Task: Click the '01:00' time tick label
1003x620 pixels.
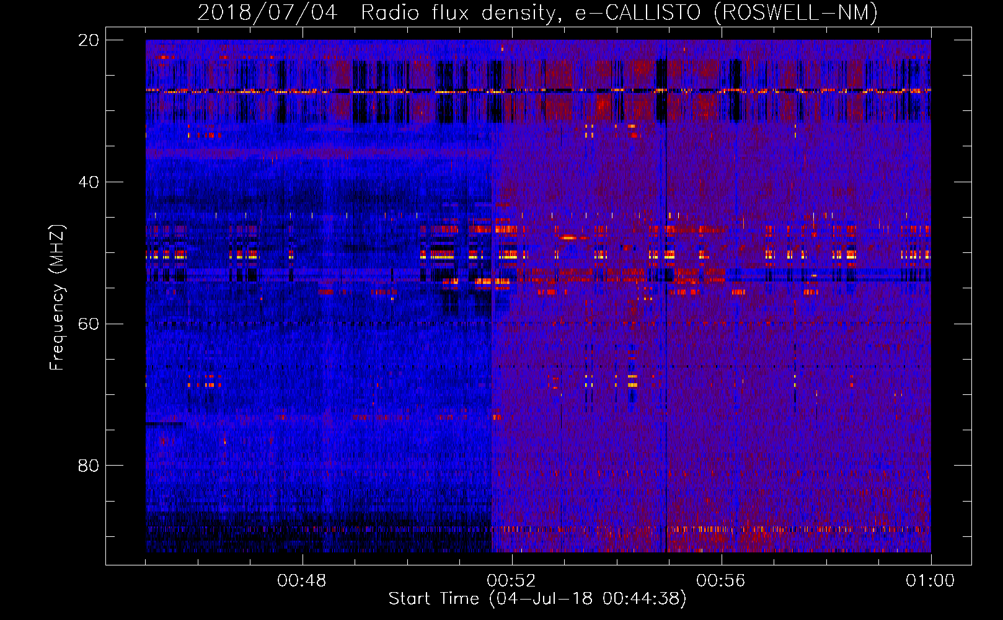Action: tap(930, 581)
